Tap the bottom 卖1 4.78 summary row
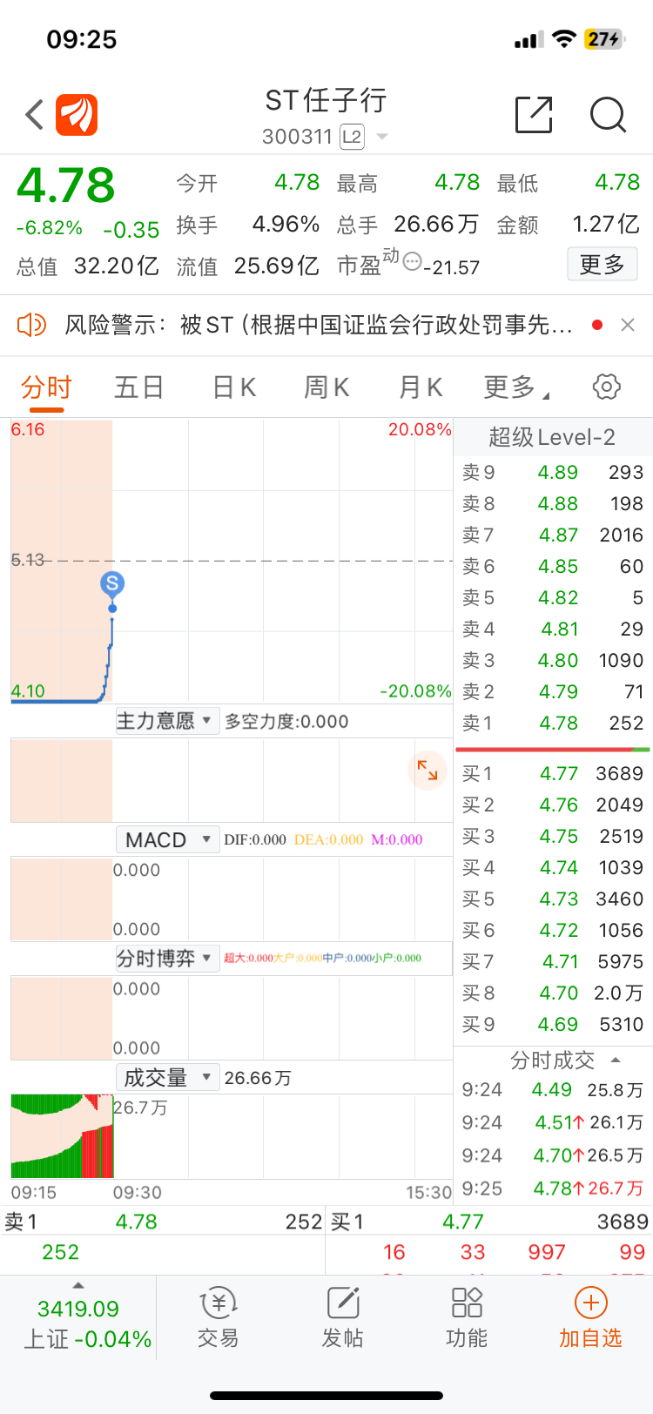The image size is (653, 1414). [x=163, y=1222]
